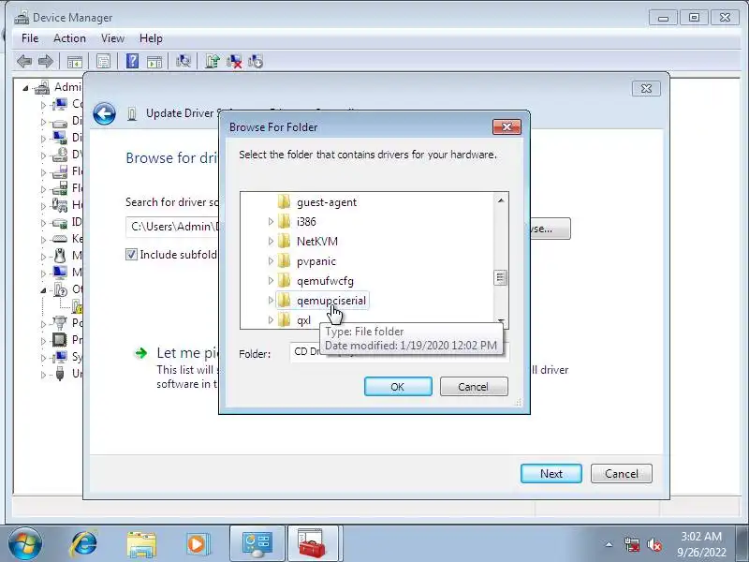Click Mice category icon in device tree
Image resolution: width=749 pixels, height=562 pixels.
click(x=60, y=256)
